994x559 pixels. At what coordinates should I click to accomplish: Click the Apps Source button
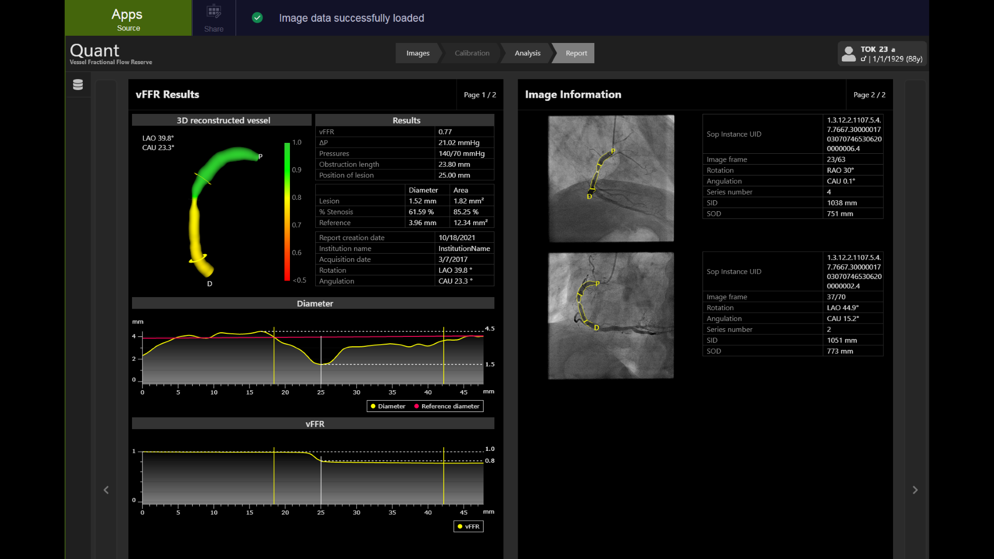click(127, 18)
